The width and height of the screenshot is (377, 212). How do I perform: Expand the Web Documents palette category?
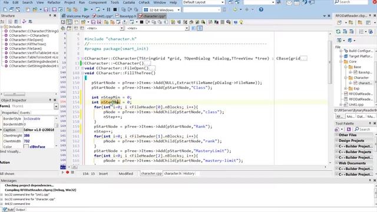coord(337,163)
